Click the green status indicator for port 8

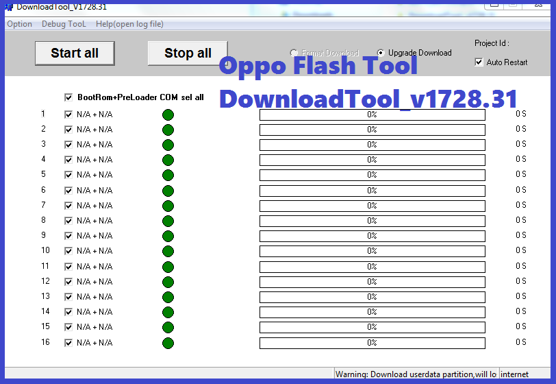pyautogui.click(x=168, y=221)
